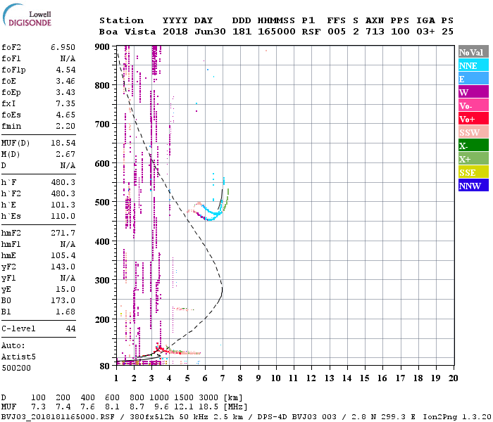
Task: Select the X+ light green legend swatch
Action: point(473,158)
